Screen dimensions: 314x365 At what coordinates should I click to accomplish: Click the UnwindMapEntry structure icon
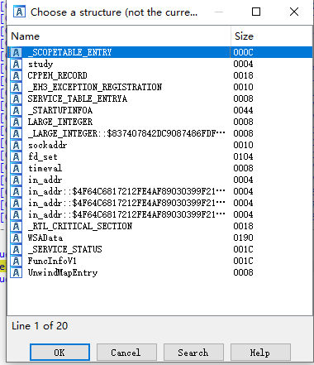click(x=16, y=272)
